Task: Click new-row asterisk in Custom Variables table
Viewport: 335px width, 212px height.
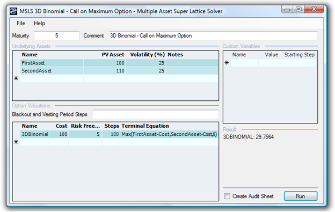Action: [227, 63]
